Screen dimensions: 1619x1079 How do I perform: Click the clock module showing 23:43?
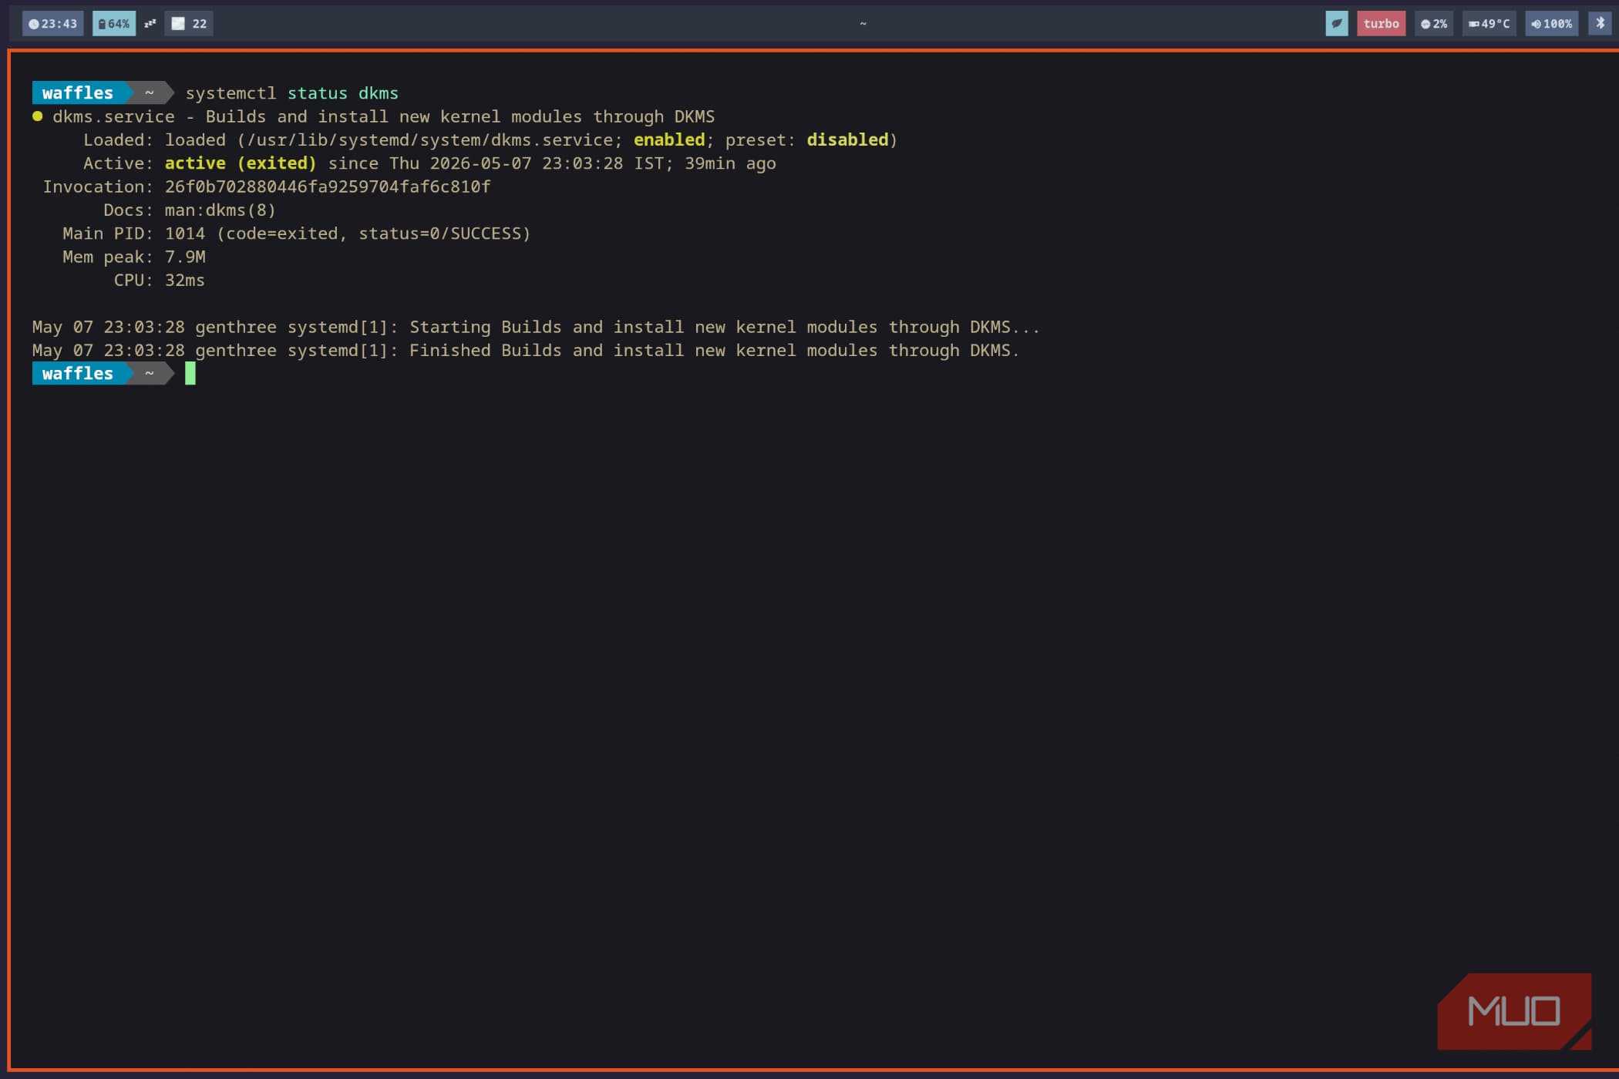coord(52,24)
